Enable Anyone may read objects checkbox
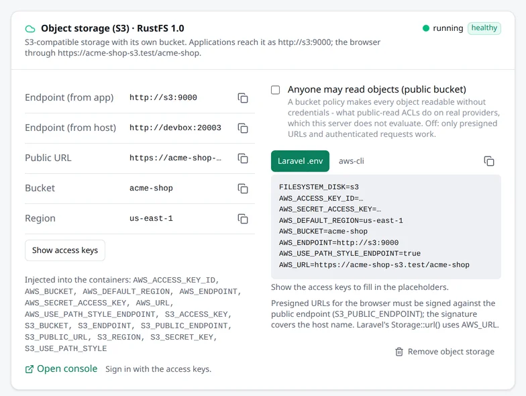The width and height of the screenshot is (526, 396). tap(275, 90)
